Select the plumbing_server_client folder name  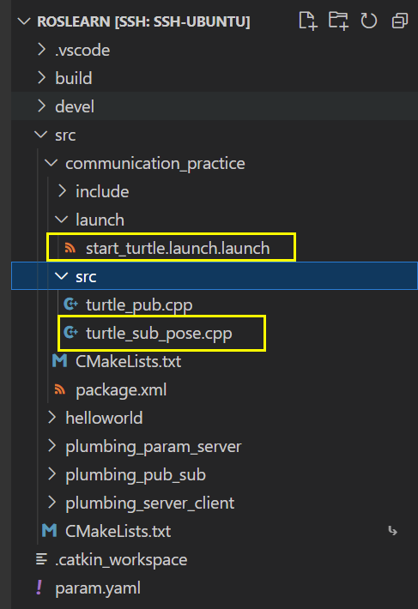pyautogui.click(x=150, y=503)
